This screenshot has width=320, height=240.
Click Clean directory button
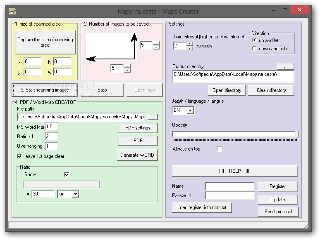pyautogui.click(x=271, y=90)
